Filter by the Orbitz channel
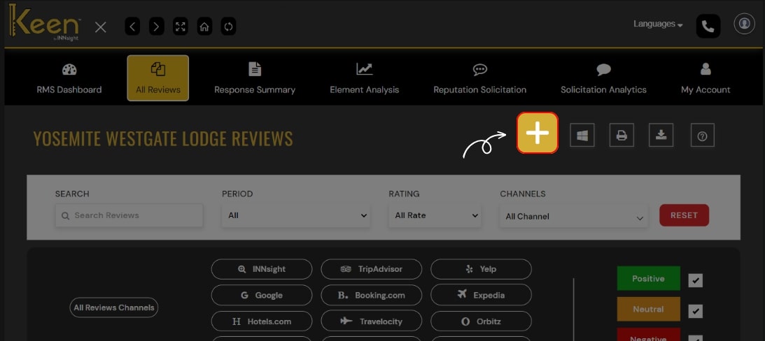765x341 pixels. (481, 321)
